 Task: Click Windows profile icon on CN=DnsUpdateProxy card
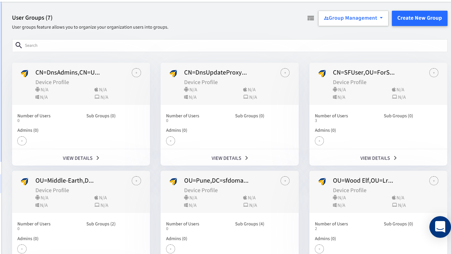pos(186,97)
